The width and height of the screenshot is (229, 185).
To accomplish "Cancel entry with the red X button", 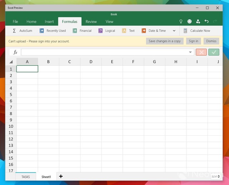I will point(201,52).
